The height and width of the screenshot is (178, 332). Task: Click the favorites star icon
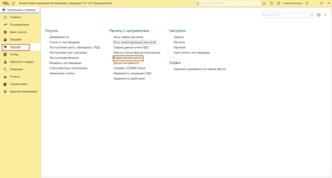tap(278, 3)
